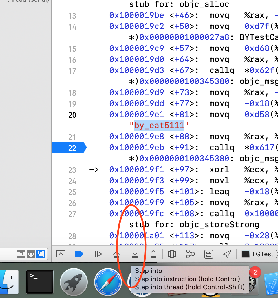Continue program execution
This screenshot has width=278, height=298.
pos(98,254)
